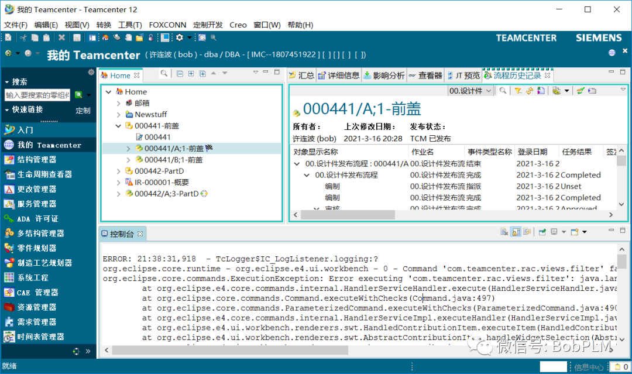
Task: Open the FOXCONN menu
Action: click(167, 25)
